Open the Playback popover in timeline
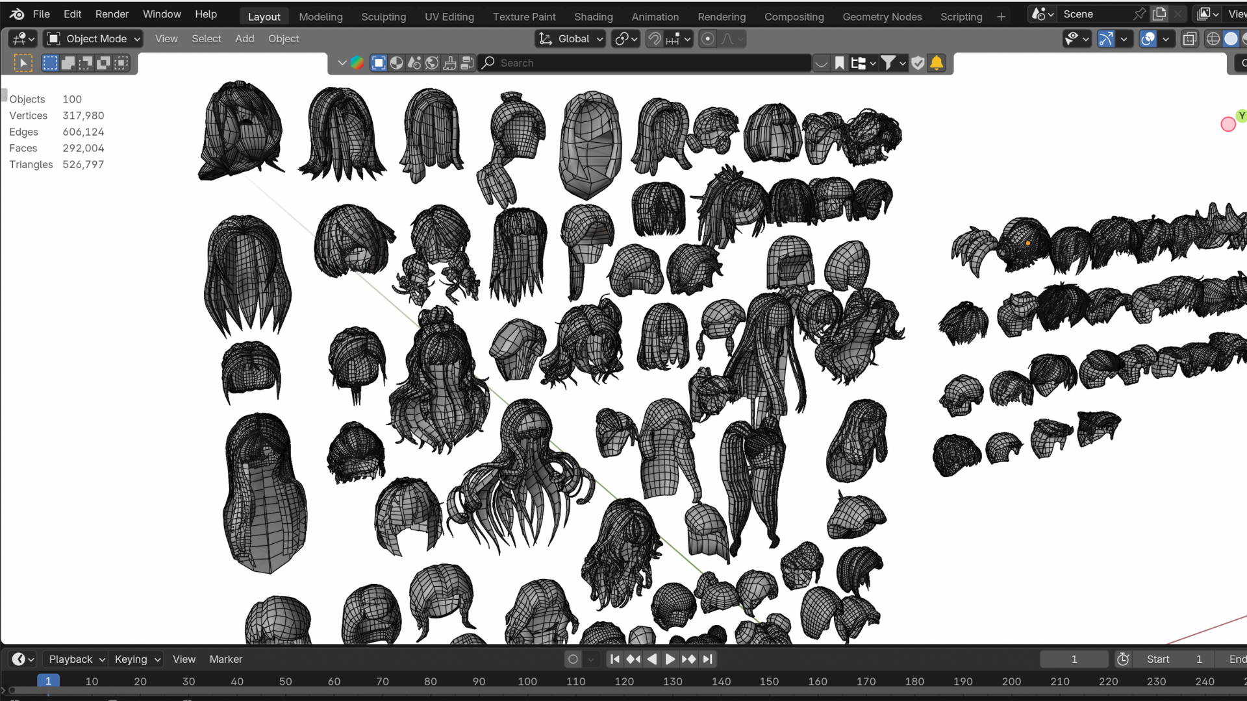This screenshot has height=701, width=1247. 76,659
